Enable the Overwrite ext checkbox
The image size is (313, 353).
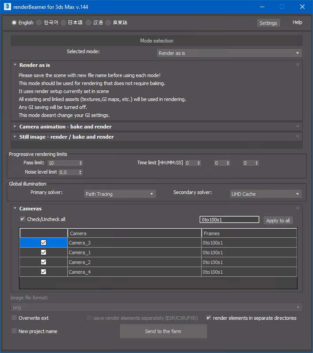(x=14, y=318)
